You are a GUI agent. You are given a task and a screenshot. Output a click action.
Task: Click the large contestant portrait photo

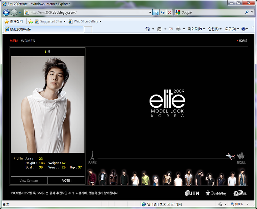point(47,104)
